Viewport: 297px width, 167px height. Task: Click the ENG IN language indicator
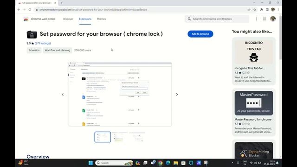(x=245, y=163)
